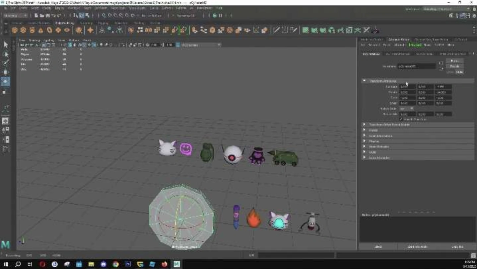
Task: Activate the Move tool in the toolbox
Action: pyautogui.click(x=6, y=72)
